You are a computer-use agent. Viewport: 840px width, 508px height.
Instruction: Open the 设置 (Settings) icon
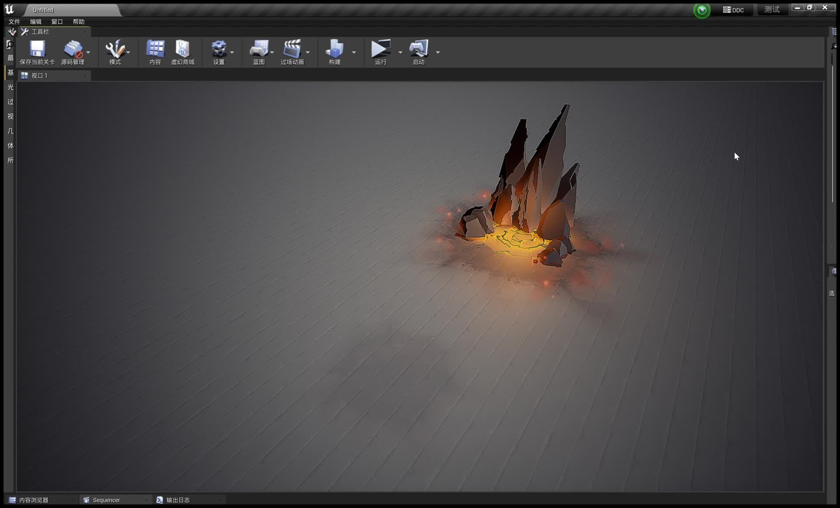220,49
